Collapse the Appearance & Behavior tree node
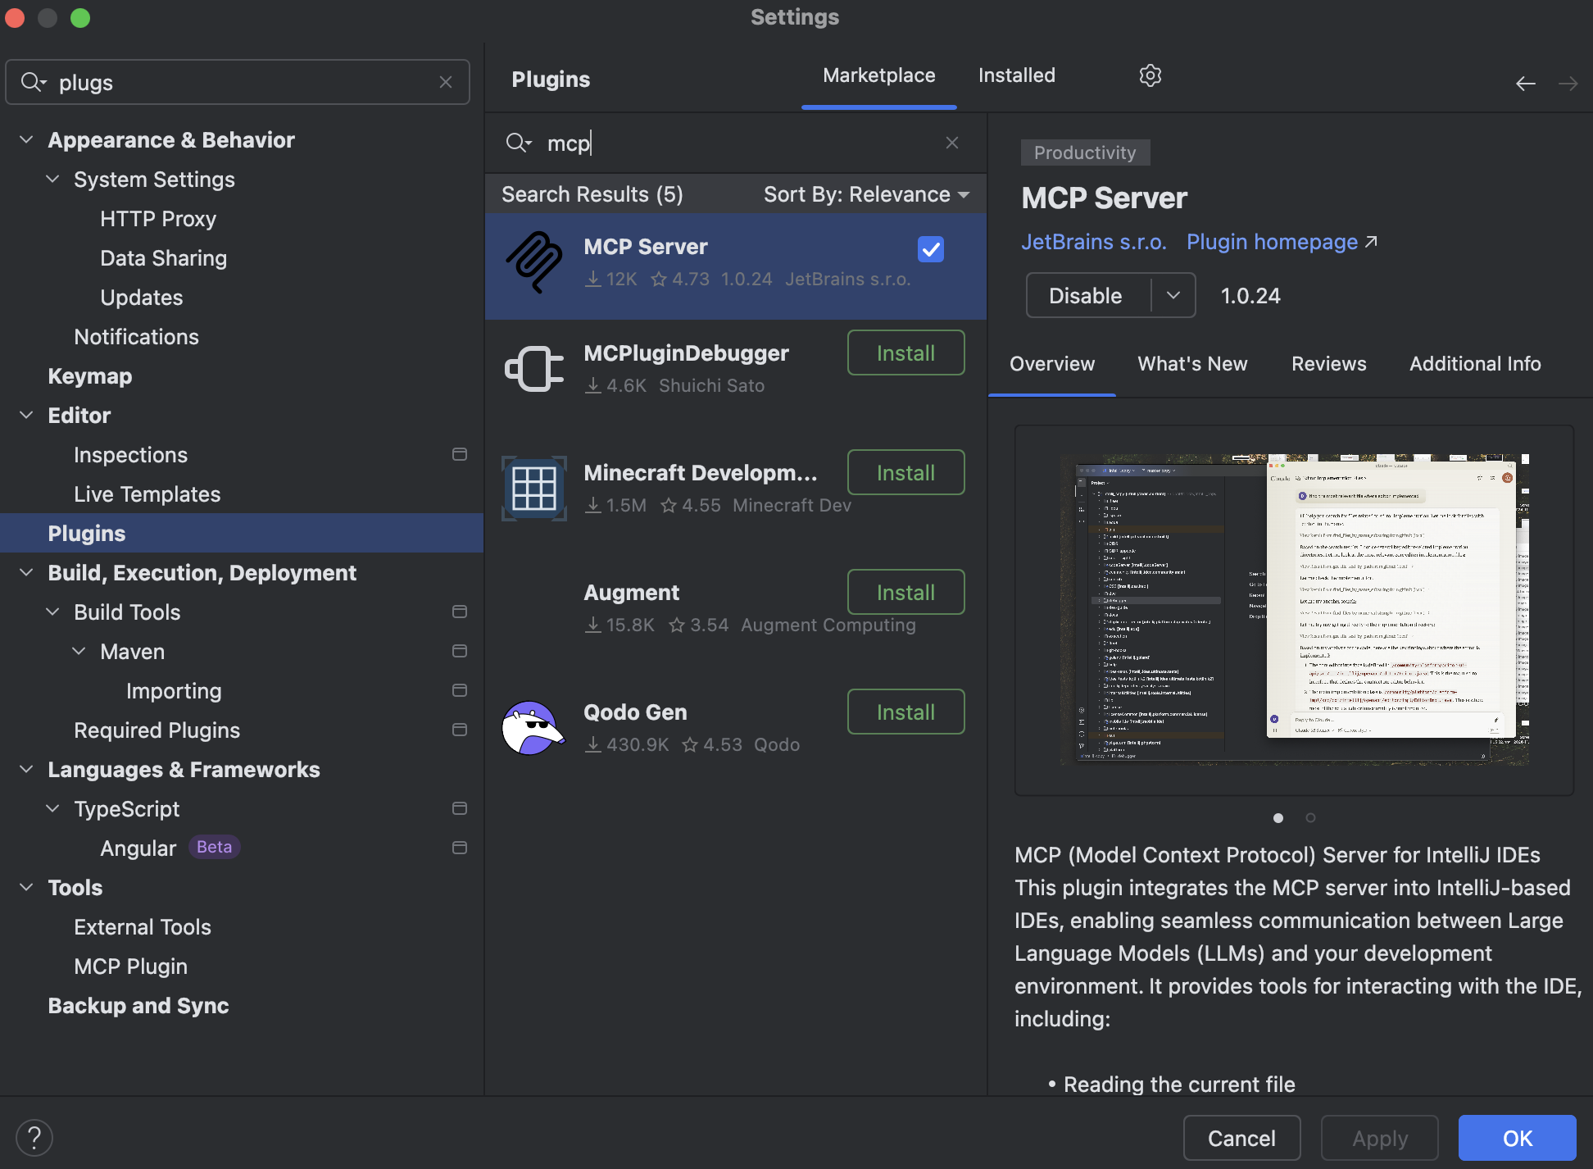Image resolution: width=1593 pixels, height=1169 pixels. coord(26,140)
